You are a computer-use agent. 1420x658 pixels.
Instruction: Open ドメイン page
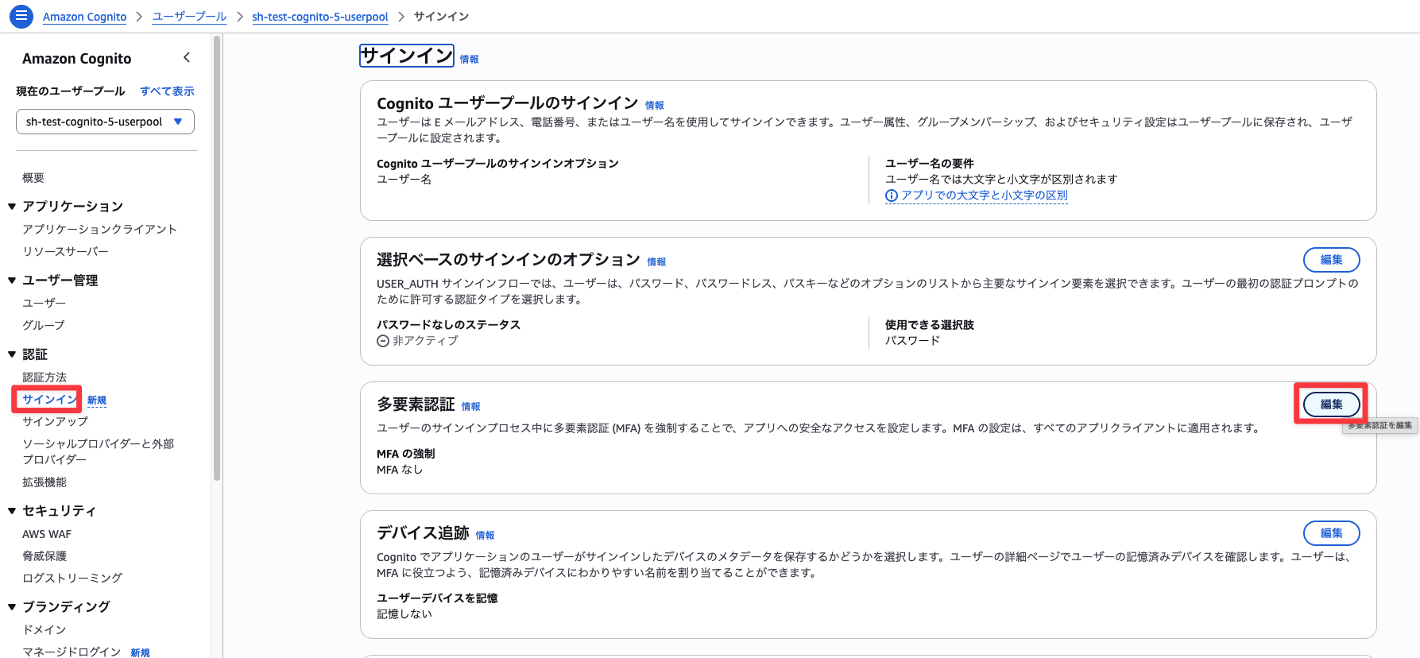(44, 630)
